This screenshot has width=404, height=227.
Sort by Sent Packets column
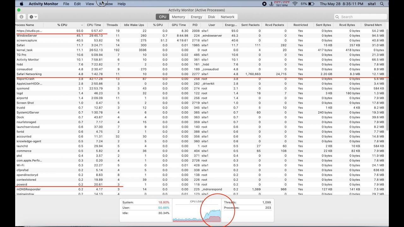coord(250,25)
